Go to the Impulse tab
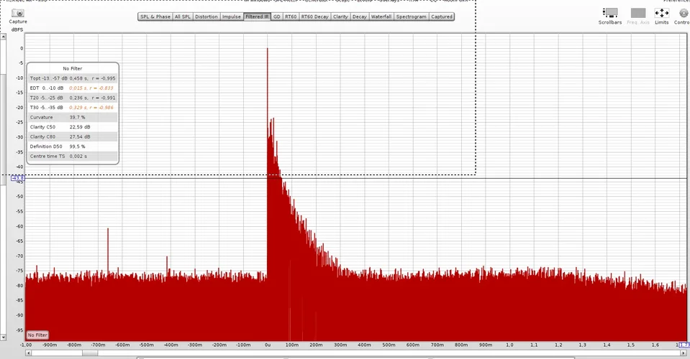The height and width of the screenshot is (359, 690). point(232,17)
